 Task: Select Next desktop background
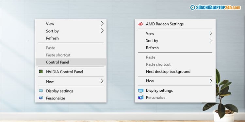[175, 72]
